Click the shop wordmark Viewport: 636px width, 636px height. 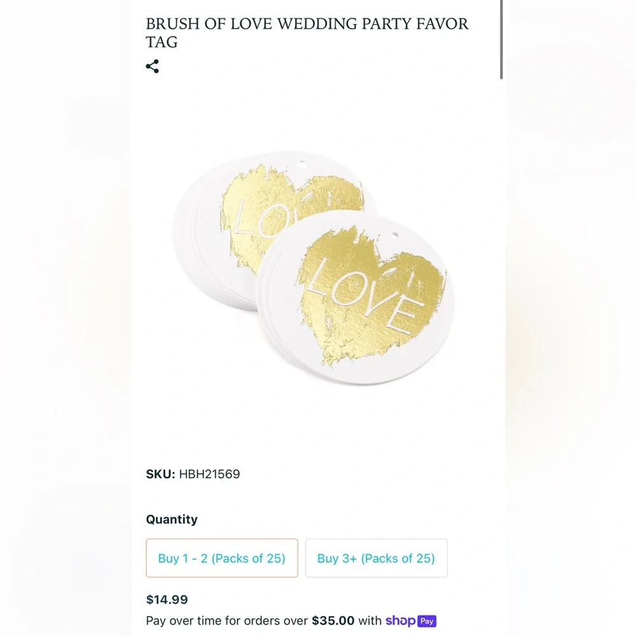(x=400, y=621)
